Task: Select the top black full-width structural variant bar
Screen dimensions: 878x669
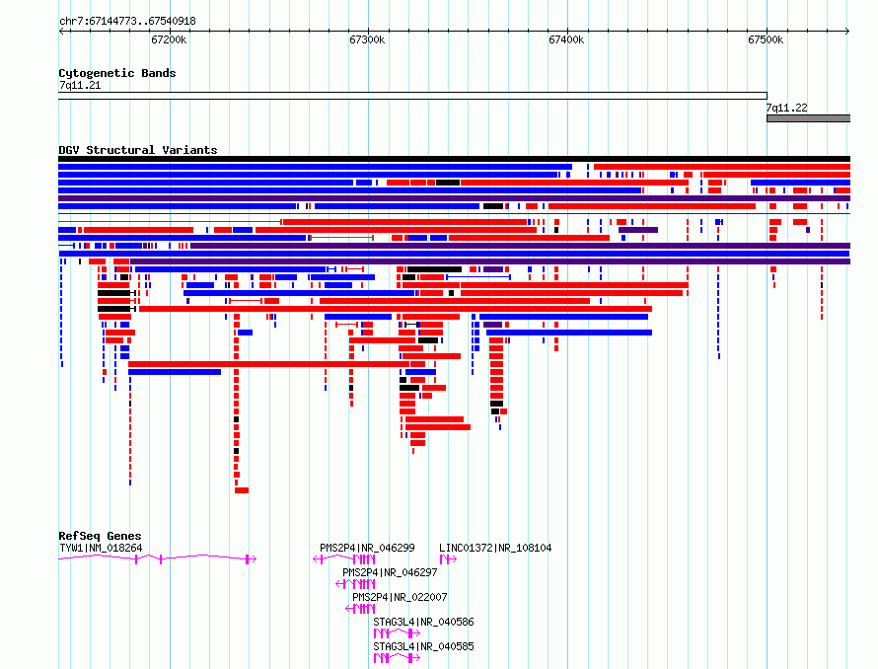Action: click(454, 159)
